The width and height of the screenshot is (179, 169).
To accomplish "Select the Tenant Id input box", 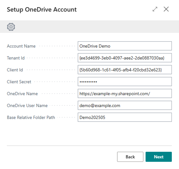I will pos(125,58).
